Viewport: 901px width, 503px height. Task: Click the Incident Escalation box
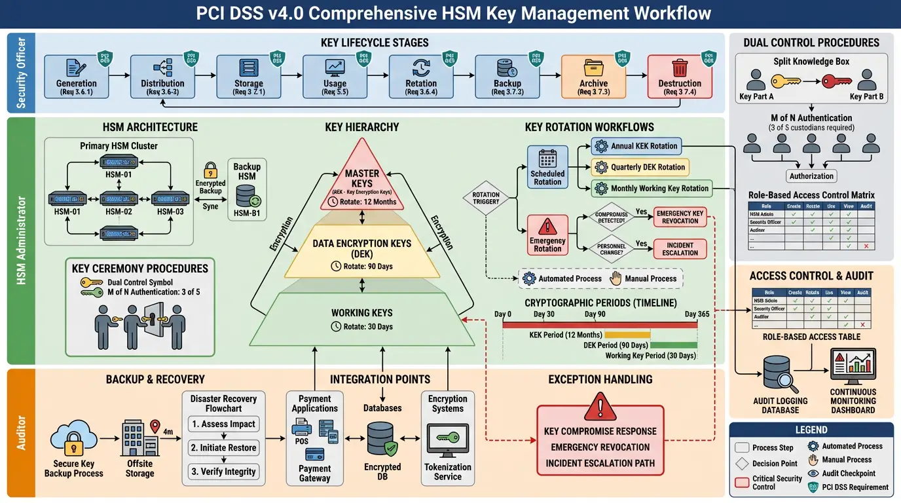(x=680, y=248)
